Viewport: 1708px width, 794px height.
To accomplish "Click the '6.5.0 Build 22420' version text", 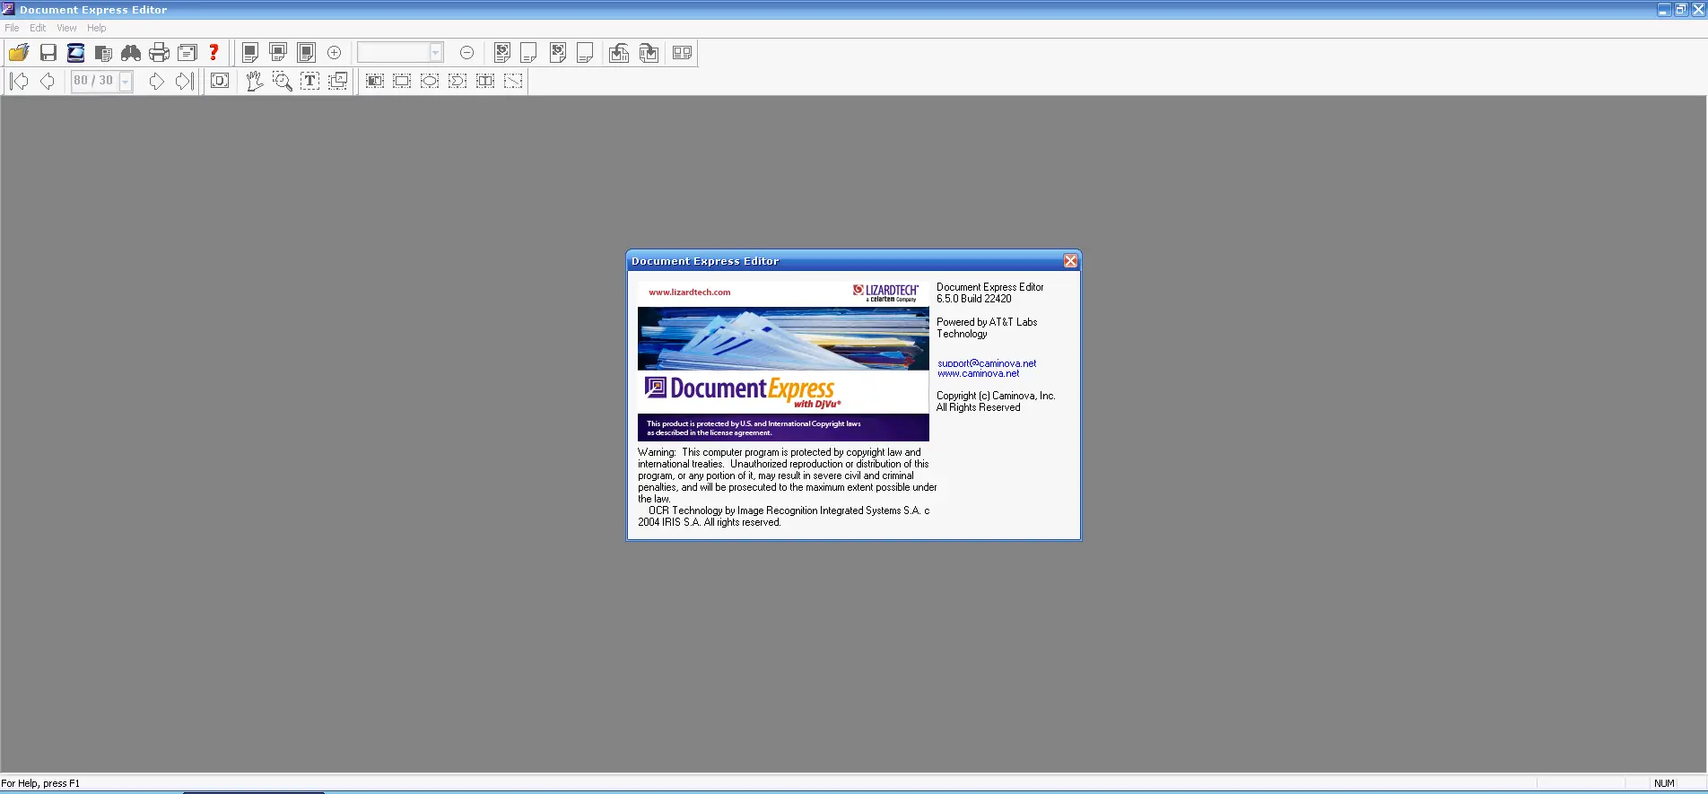I will 974,299.
